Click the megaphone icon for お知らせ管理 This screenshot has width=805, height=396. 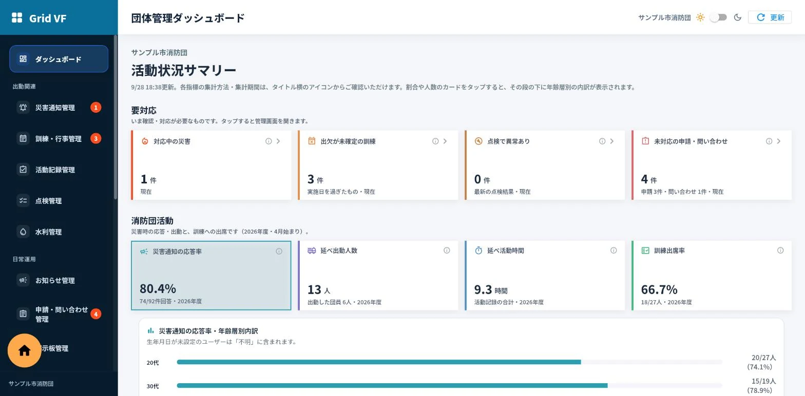pos(23,280)
